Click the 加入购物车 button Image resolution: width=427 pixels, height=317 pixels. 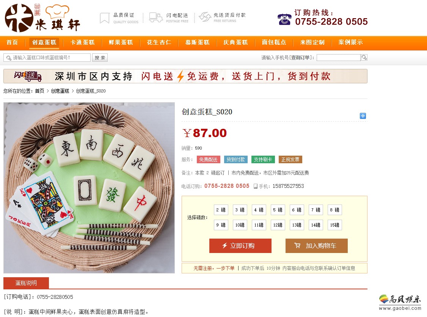click(316, 246)
